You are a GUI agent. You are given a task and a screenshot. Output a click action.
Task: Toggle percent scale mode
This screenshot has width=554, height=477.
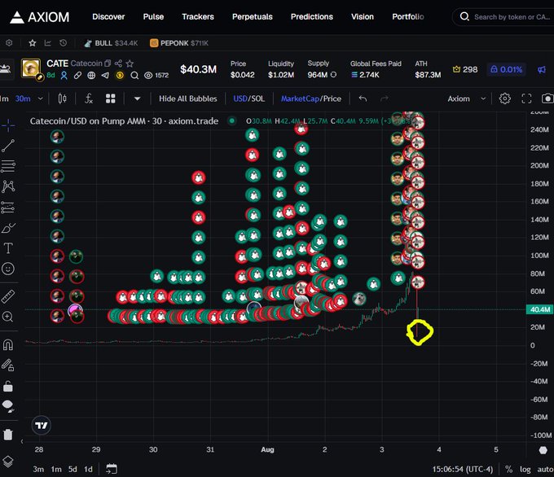508,469
